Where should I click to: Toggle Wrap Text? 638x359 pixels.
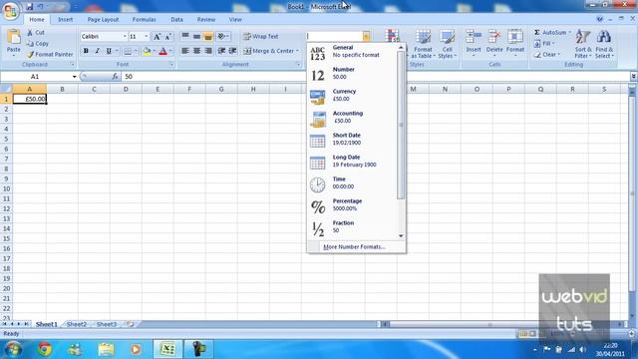tap(261, 37)
